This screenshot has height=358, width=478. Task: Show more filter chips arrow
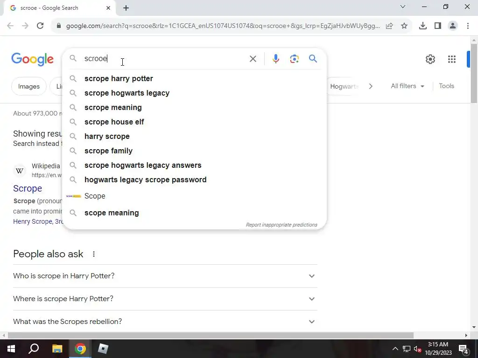point(370,86)
